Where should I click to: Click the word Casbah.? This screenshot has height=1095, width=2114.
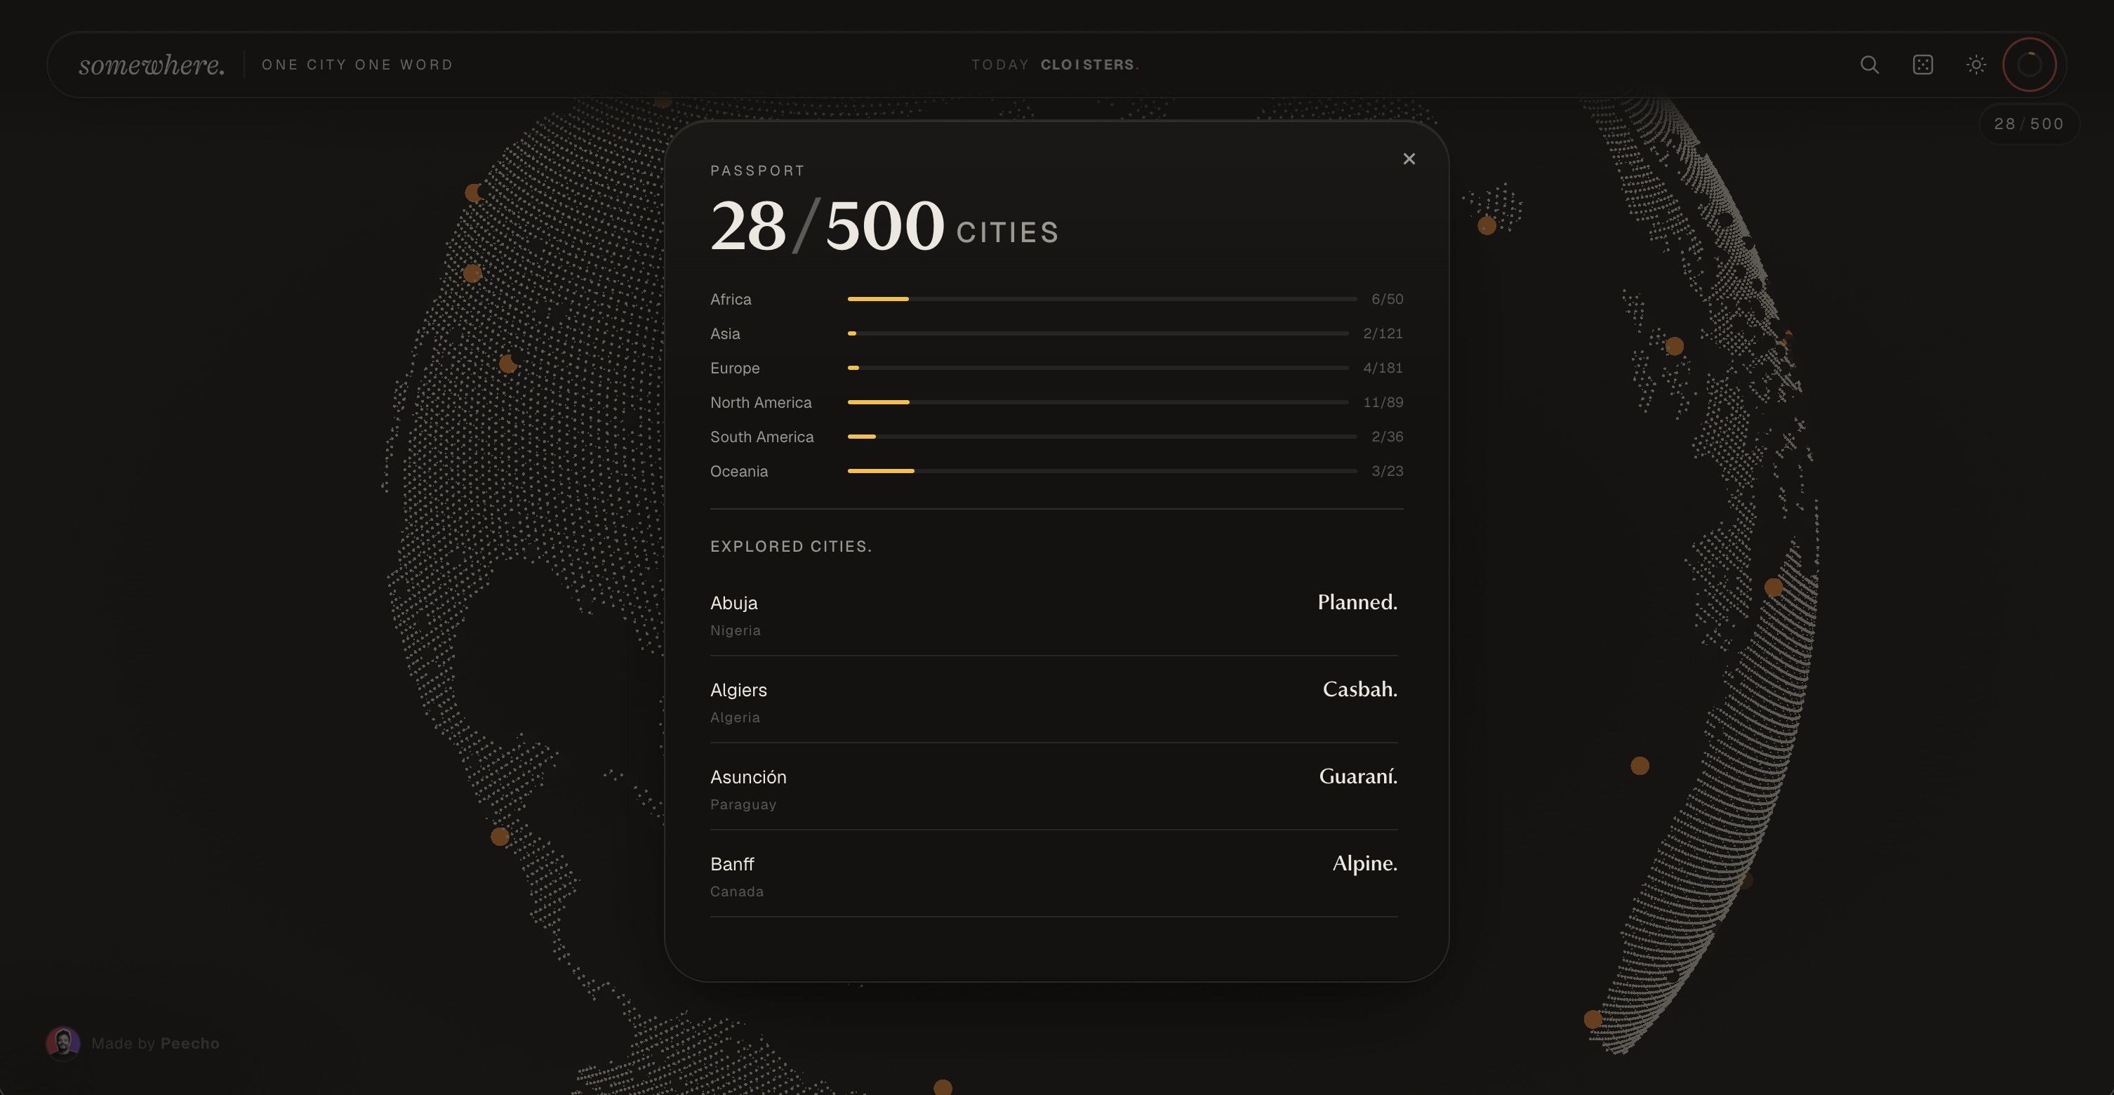click(x=1360, y=689)
